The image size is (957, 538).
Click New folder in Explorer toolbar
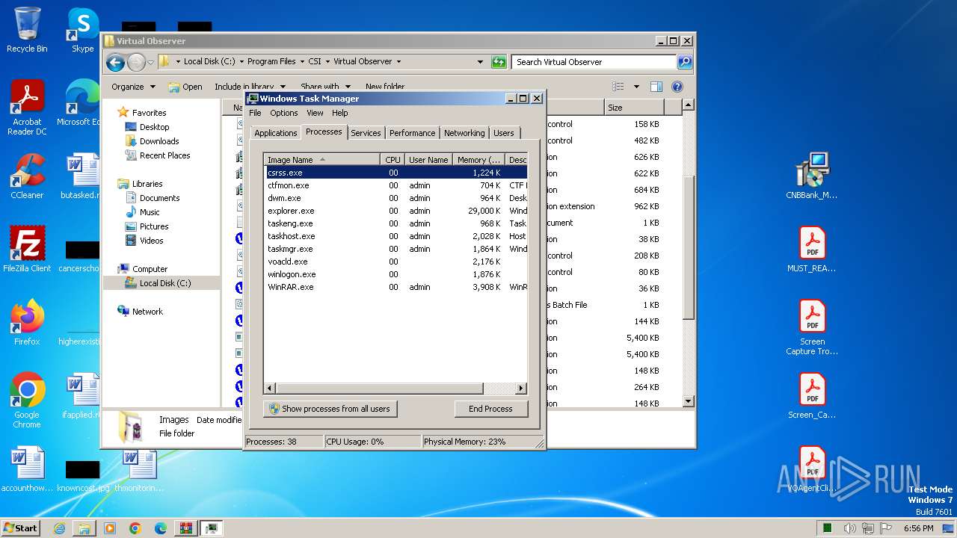[x=385, y=87]
